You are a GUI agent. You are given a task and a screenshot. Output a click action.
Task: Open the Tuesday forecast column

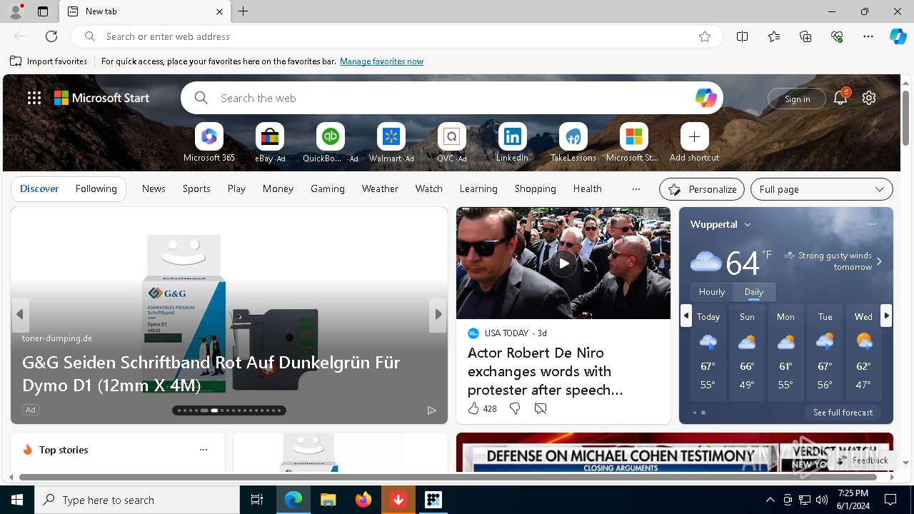[825, 353]
